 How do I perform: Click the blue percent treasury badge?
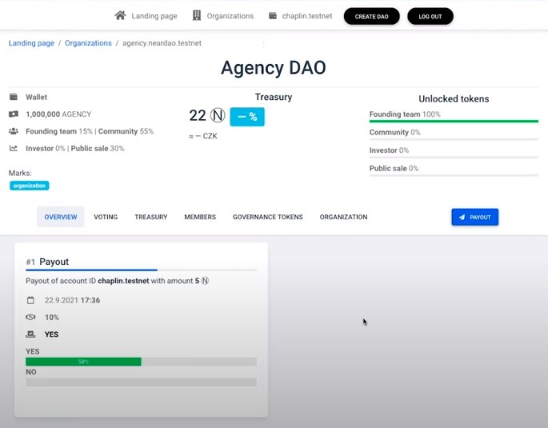tap(246, 117)
